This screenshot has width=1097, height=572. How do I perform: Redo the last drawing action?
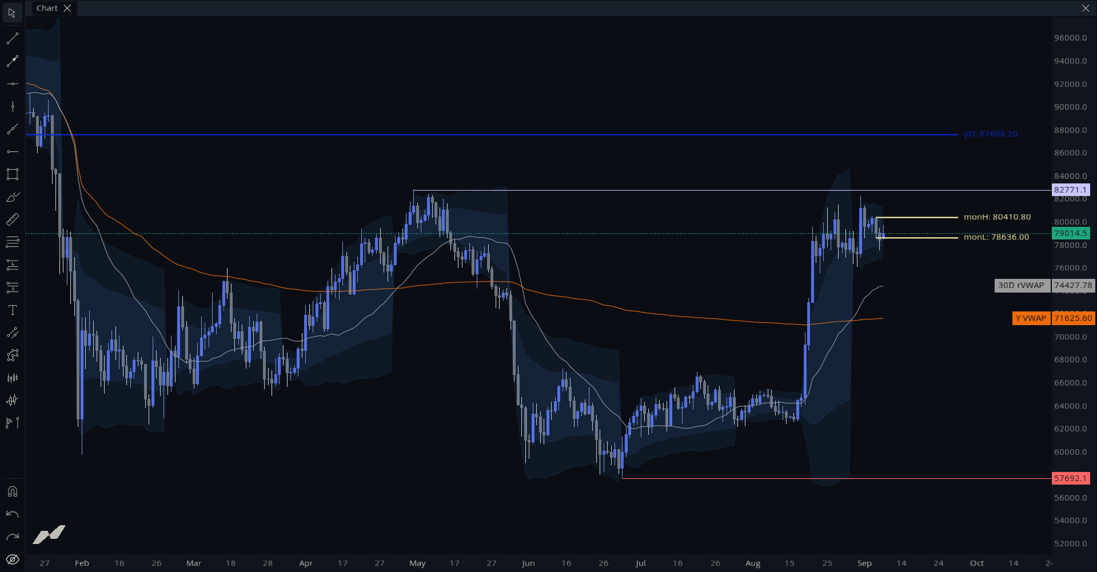tap(12, 537)
